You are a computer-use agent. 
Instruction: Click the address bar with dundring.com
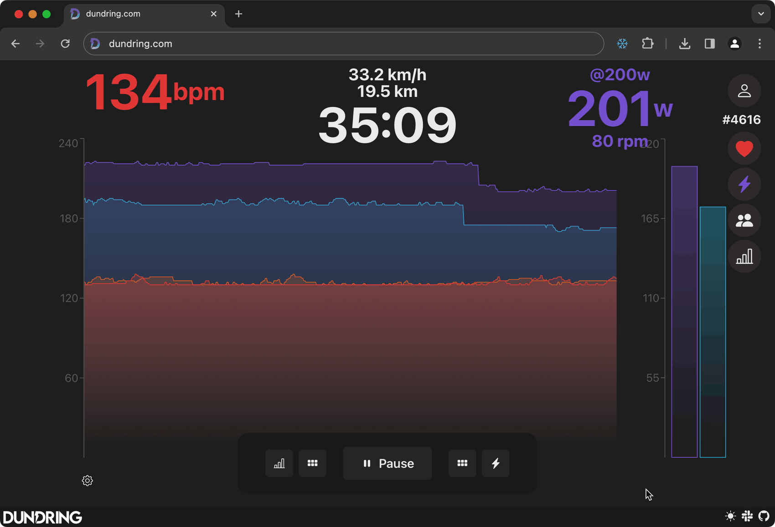tap(344, 44)
